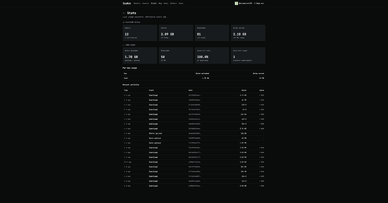Viewport: 388px width, 203px height.
Task: Open the Status nav item
Action: [173, 3]
